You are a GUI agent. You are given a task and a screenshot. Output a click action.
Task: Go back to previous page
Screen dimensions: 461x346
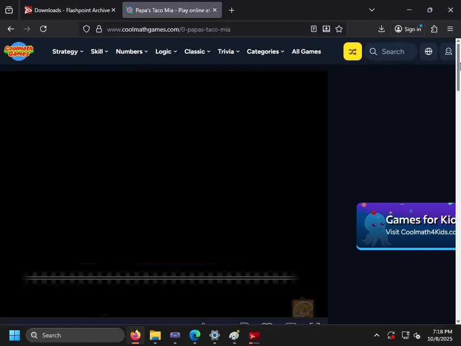pyautogui.click(x=11, y=29)
